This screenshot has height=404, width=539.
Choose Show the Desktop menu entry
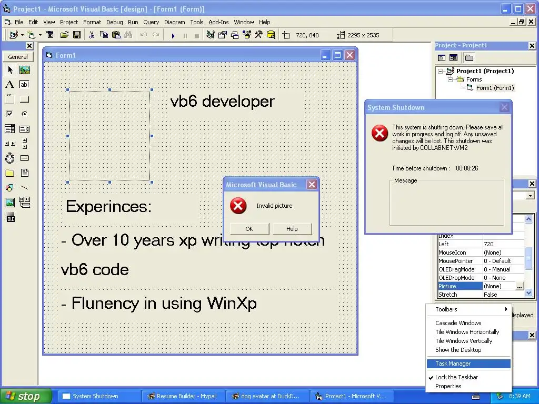click(469, 350)
